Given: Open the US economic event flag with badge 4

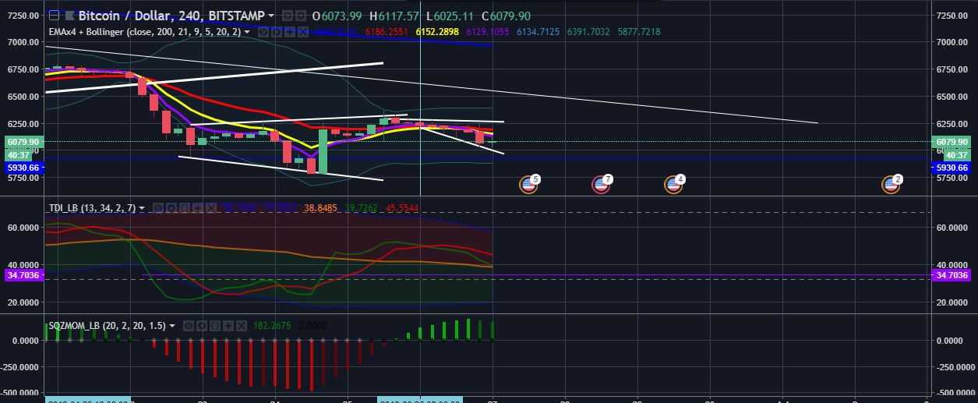Looking at the screenshot, I should [x=673, y=185].
